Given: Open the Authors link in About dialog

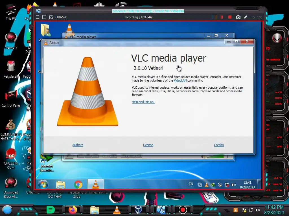Looking at the screenshot, I should (x=78, y=145).
